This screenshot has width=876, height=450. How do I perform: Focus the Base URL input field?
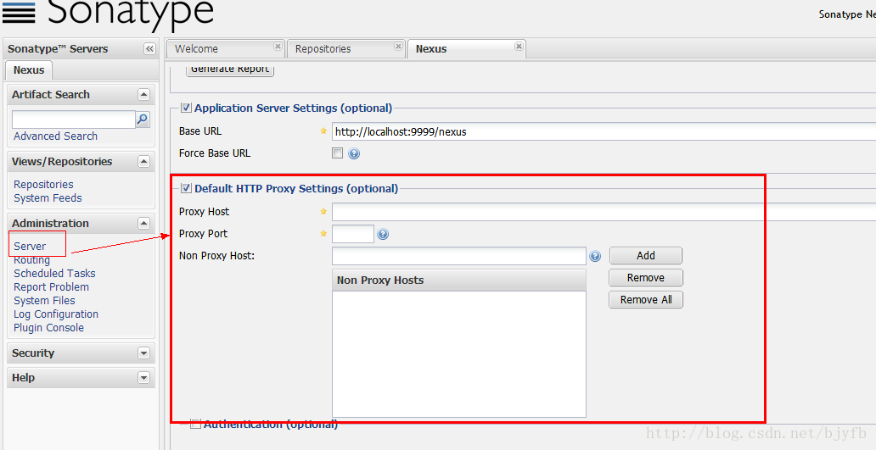pyautogui.click(x=604, y=132)
